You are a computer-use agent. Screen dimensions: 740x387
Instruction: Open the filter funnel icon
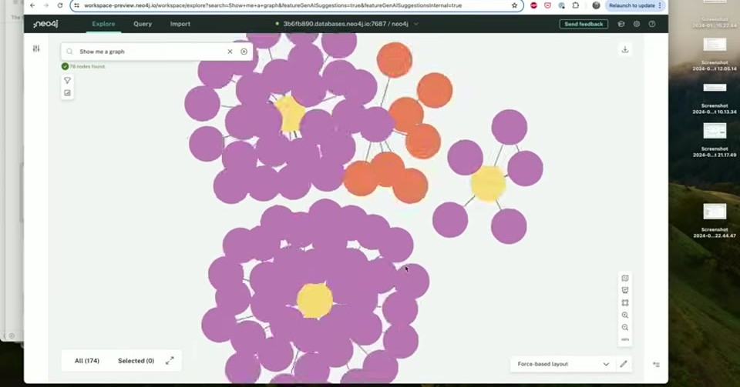pyautogui.click(x=68, y=81)
